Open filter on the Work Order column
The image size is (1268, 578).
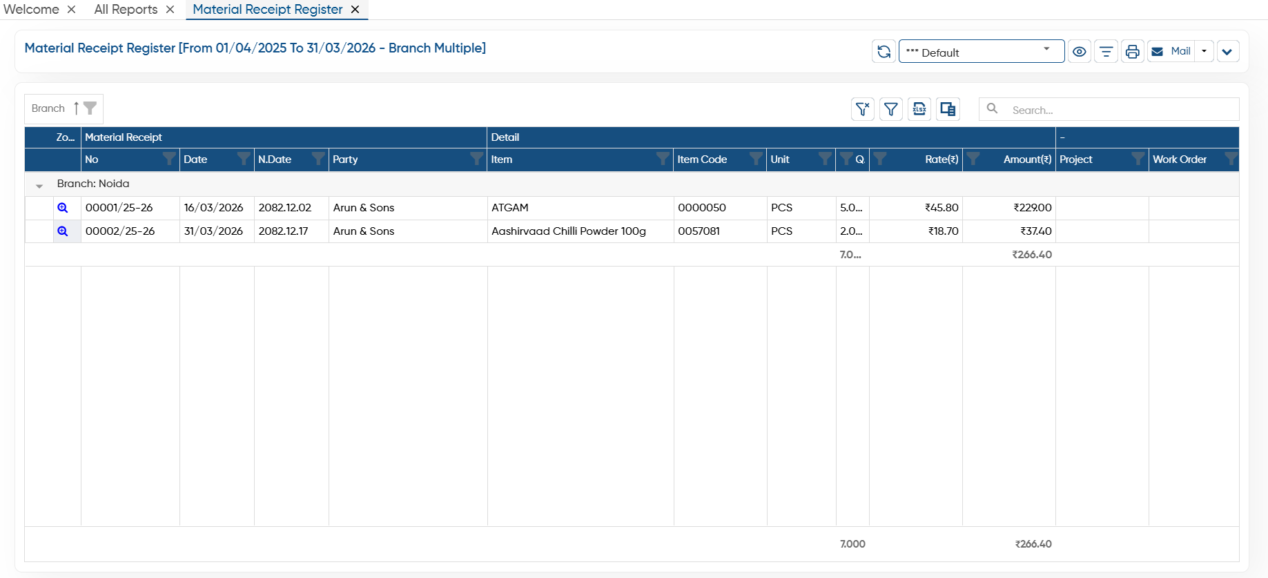tap(1231, 159)
